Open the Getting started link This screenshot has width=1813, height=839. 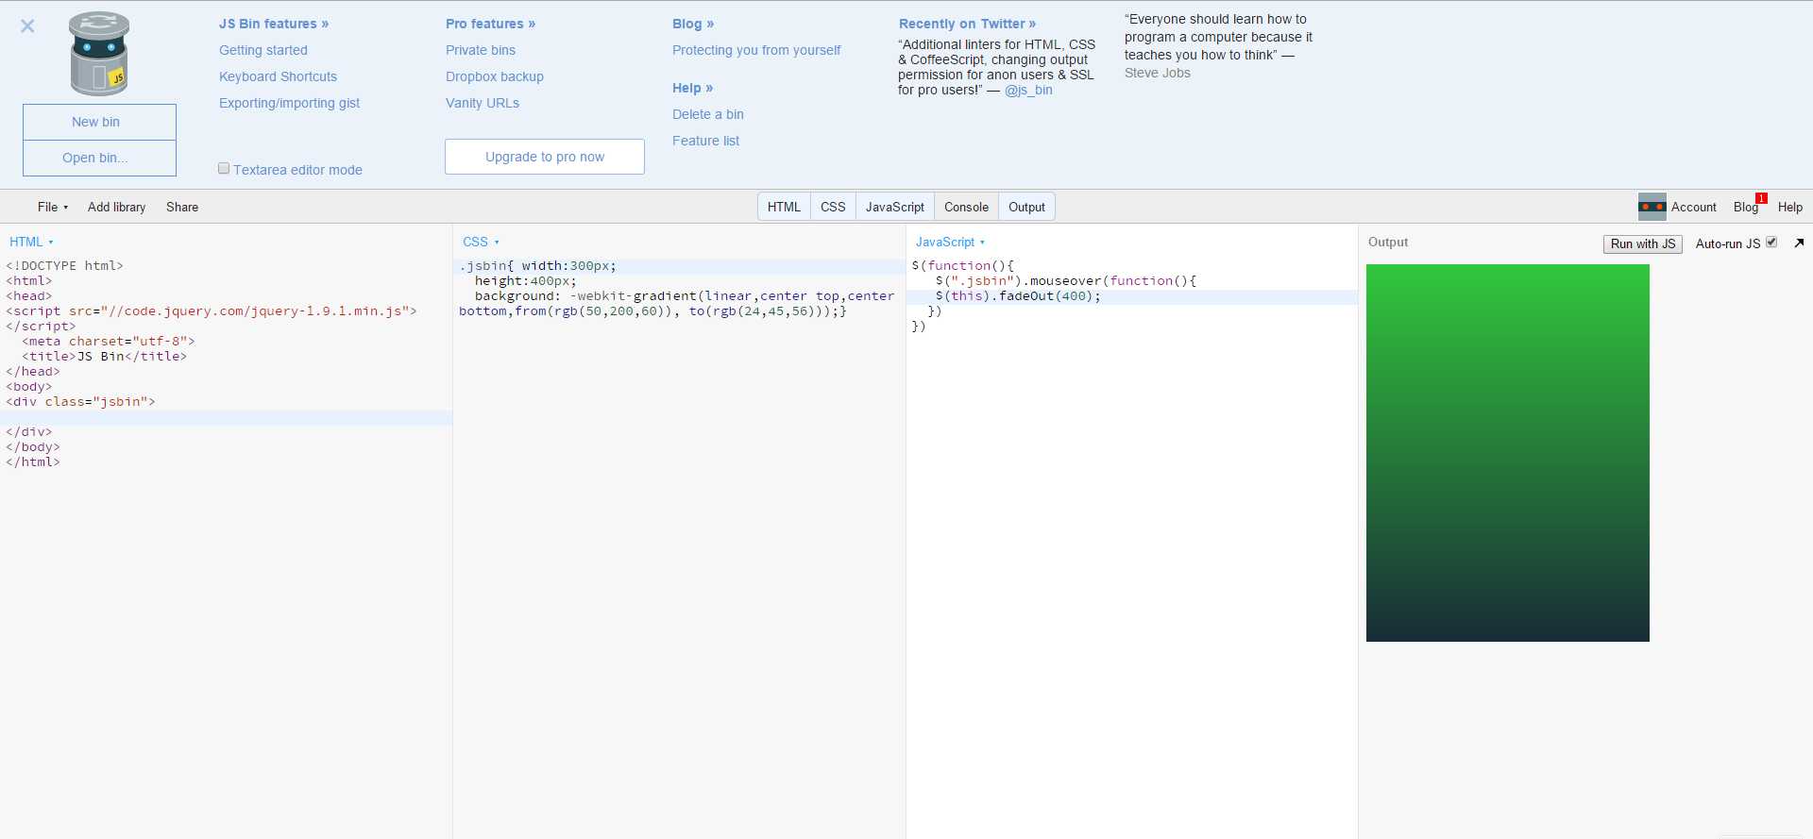[263, 50]
